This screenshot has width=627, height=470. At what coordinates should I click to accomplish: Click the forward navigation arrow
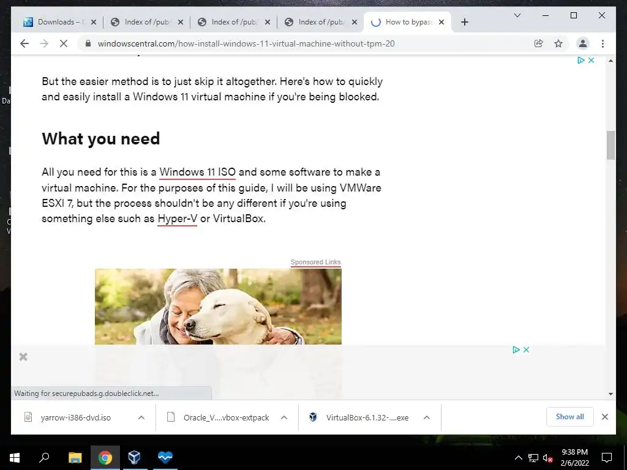[x=44, y=43]
